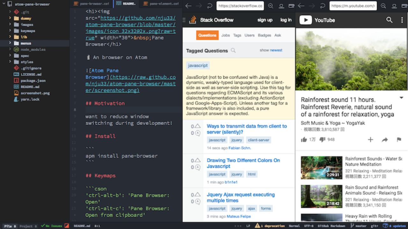Viewport: 408px width, 229px height.
Task: Reload the YouTube browser pane
Action: (323, 6)
